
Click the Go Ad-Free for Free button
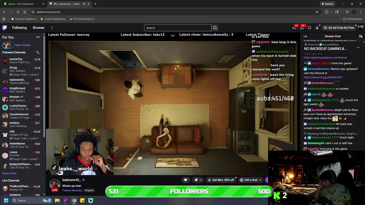pyautogui.click(x=339, y=28)
